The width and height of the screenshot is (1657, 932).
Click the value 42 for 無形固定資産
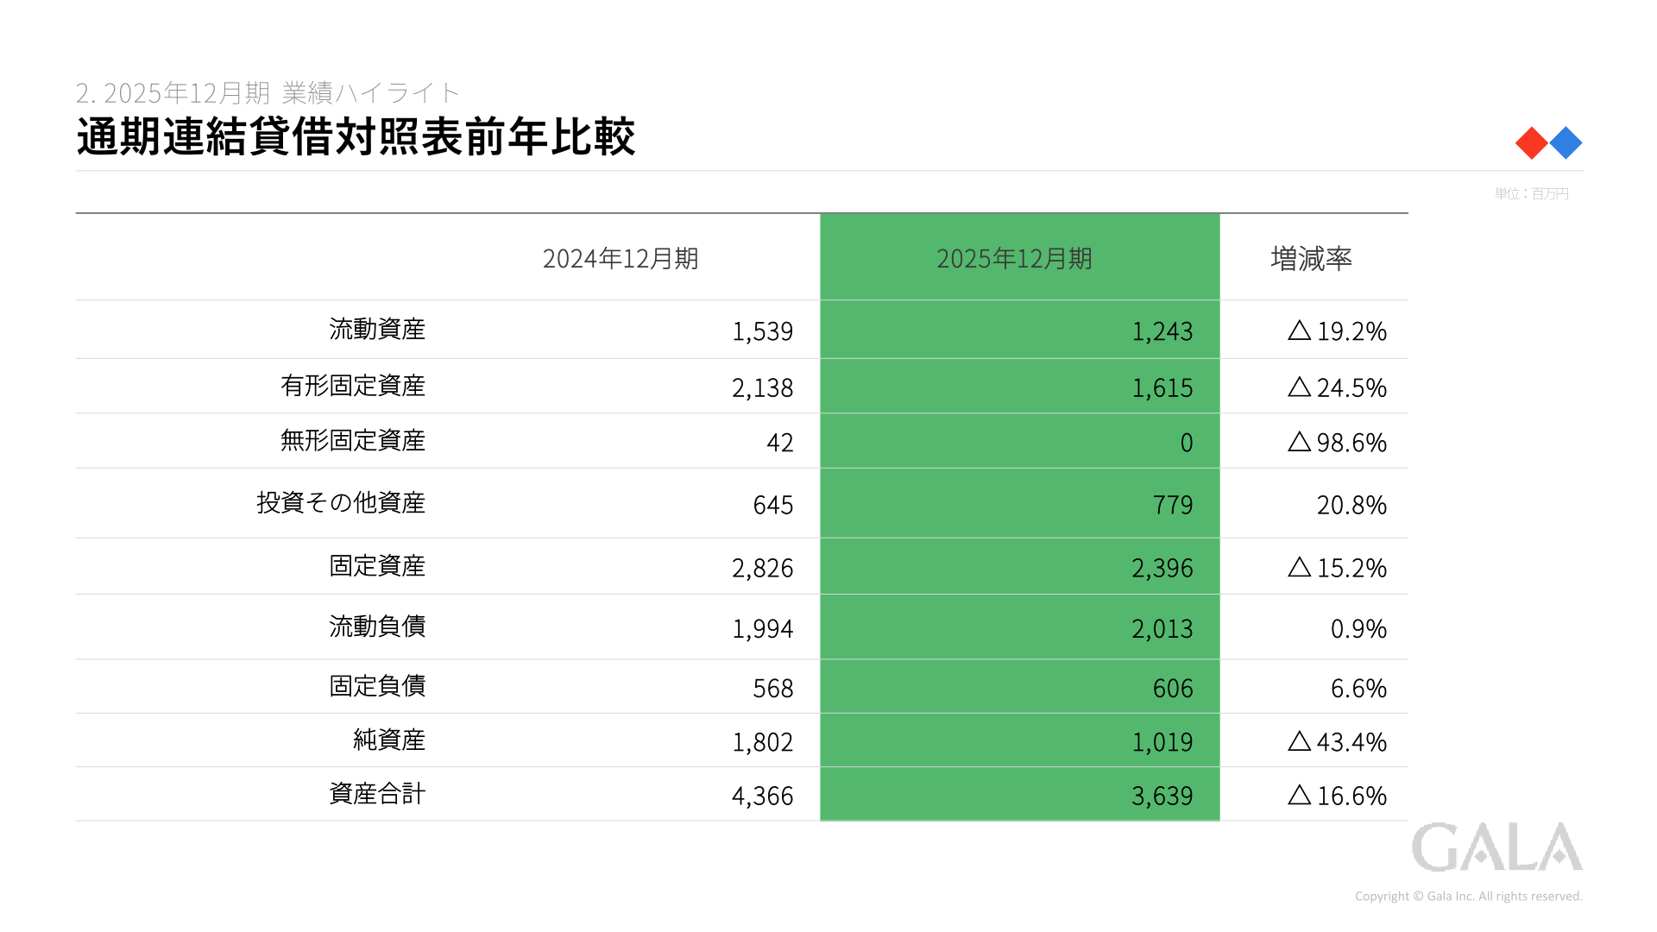[780, 443]
